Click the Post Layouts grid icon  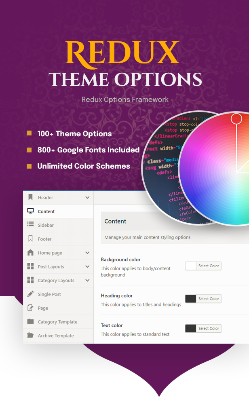pos(30,266)
